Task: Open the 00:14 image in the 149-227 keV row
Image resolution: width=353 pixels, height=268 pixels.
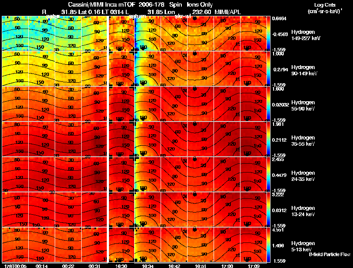Action: (41, 33)
